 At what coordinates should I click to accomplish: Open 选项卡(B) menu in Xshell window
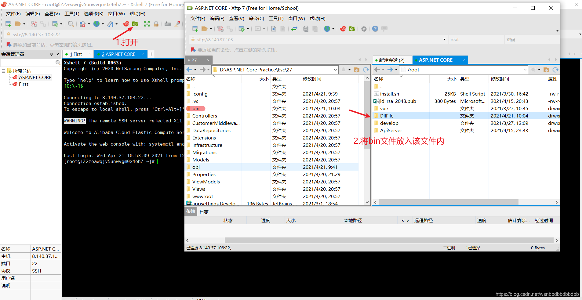click(94, 14)
